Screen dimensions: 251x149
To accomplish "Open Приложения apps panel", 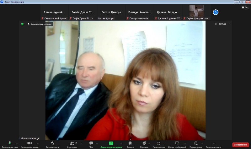I will tap(159, 145).
